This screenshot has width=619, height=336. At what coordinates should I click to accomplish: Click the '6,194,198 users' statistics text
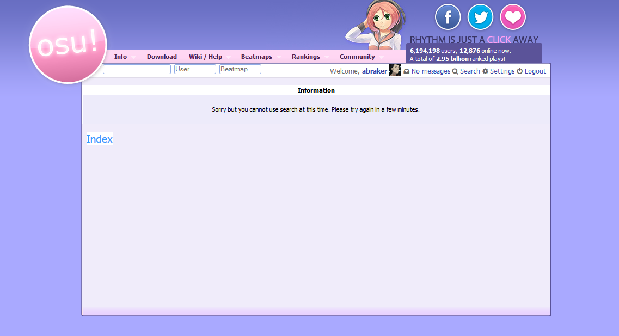(x=433, y=51)
